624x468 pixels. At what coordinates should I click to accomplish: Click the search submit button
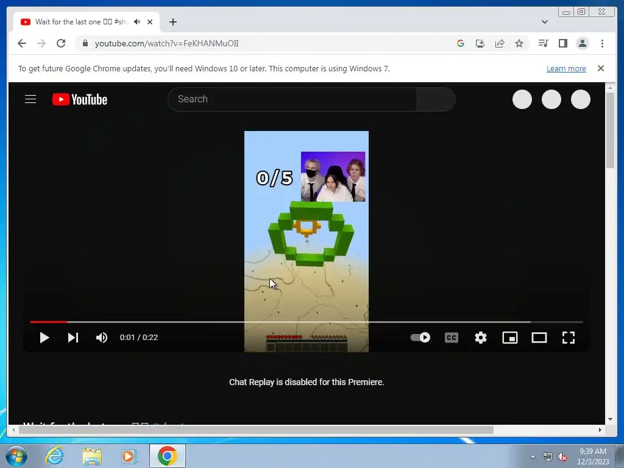tap(436, 99)
